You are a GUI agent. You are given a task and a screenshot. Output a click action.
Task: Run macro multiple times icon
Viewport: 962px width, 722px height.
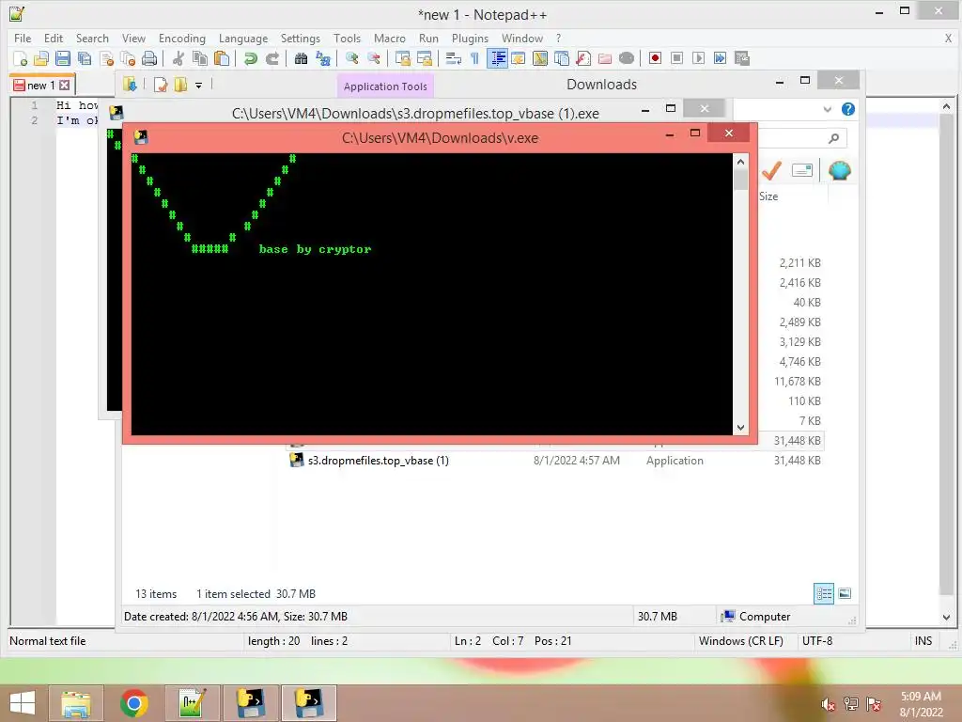(x=721, y=58)
